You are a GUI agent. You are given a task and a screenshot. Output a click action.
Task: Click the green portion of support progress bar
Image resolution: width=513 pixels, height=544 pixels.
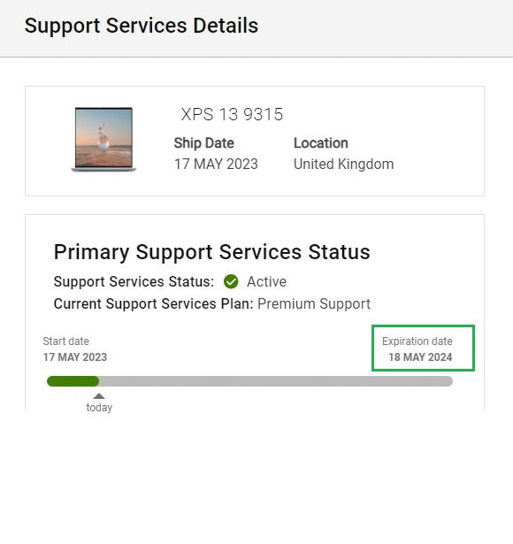click(73, 381)
